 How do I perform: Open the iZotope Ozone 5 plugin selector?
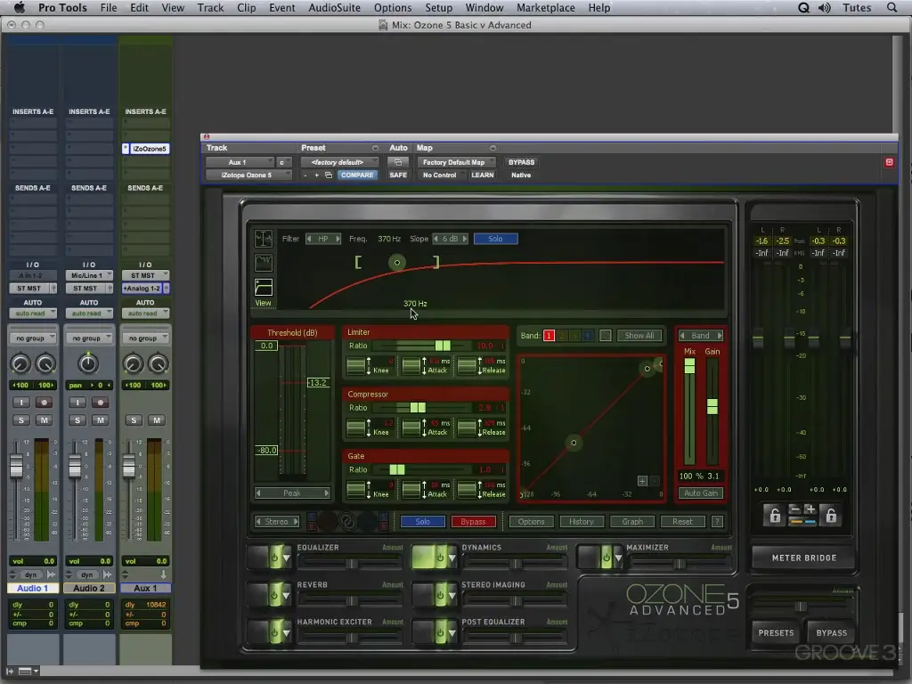[248, 175]
